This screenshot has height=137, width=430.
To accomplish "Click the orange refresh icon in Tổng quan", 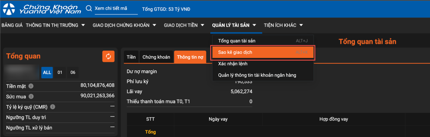I will click(x=108, y=56).
